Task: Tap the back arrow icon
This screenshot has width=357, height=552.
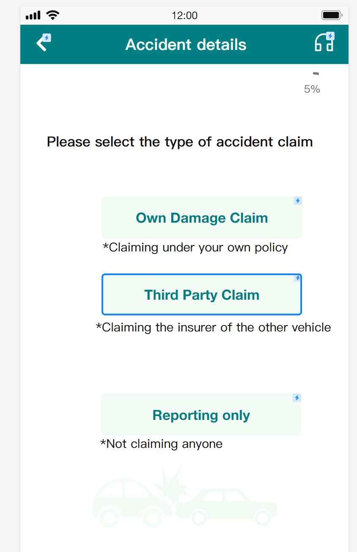Action: (x=42, y=44)
